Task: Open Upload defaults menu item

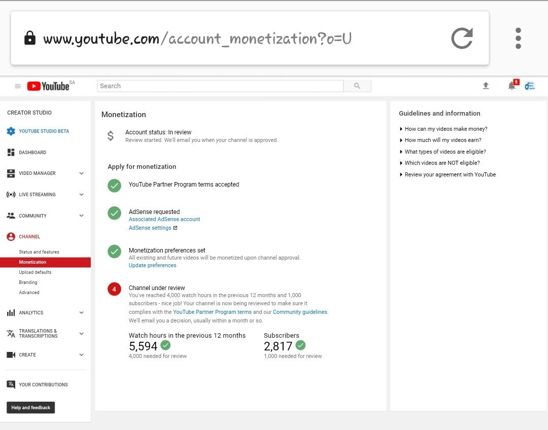Action: [35, 272]
